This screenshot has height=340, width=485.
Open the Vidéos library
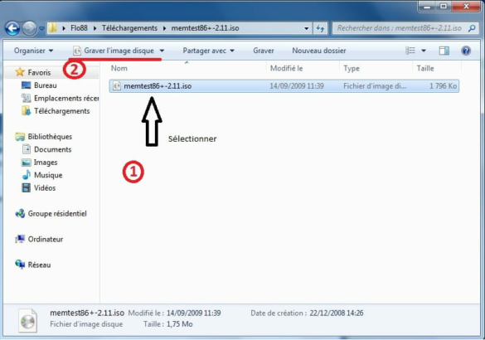[x=45, y=188]
